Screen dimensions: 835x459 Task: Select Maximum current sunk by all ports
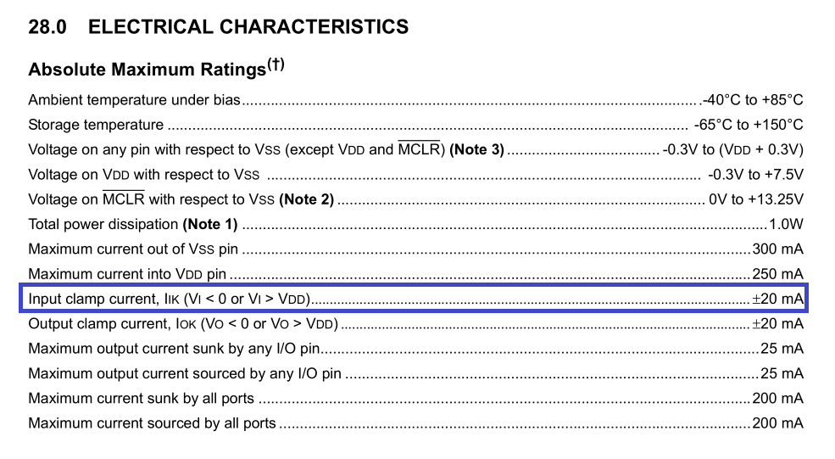(141, 398)
